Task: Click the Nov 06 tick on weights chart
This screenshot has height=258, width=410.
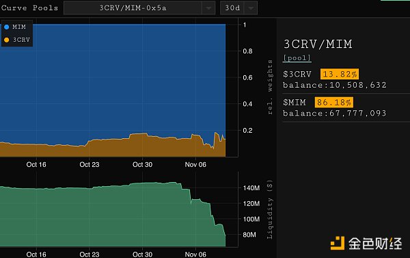Action: pos(195,164)
